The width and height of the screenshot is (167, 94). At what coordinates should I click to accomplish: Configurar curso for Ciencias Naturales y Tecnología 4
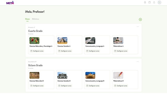(37, 51)
